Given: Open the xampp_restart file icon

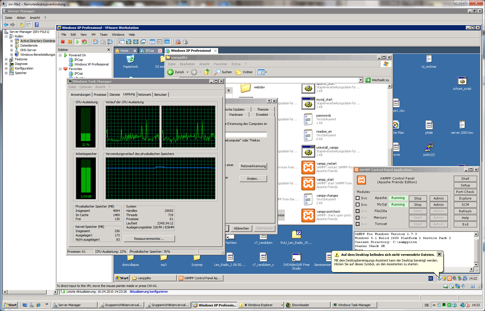Looking at the screenshot, I should (308, 167).
